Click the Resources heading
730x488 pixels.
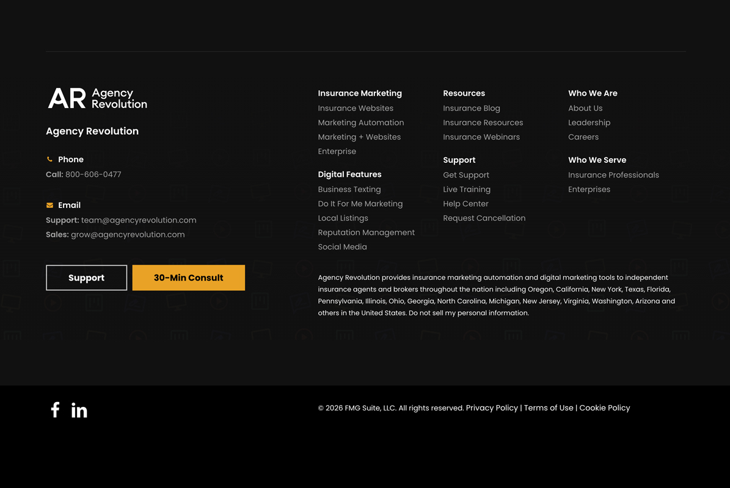coord(464,93)
